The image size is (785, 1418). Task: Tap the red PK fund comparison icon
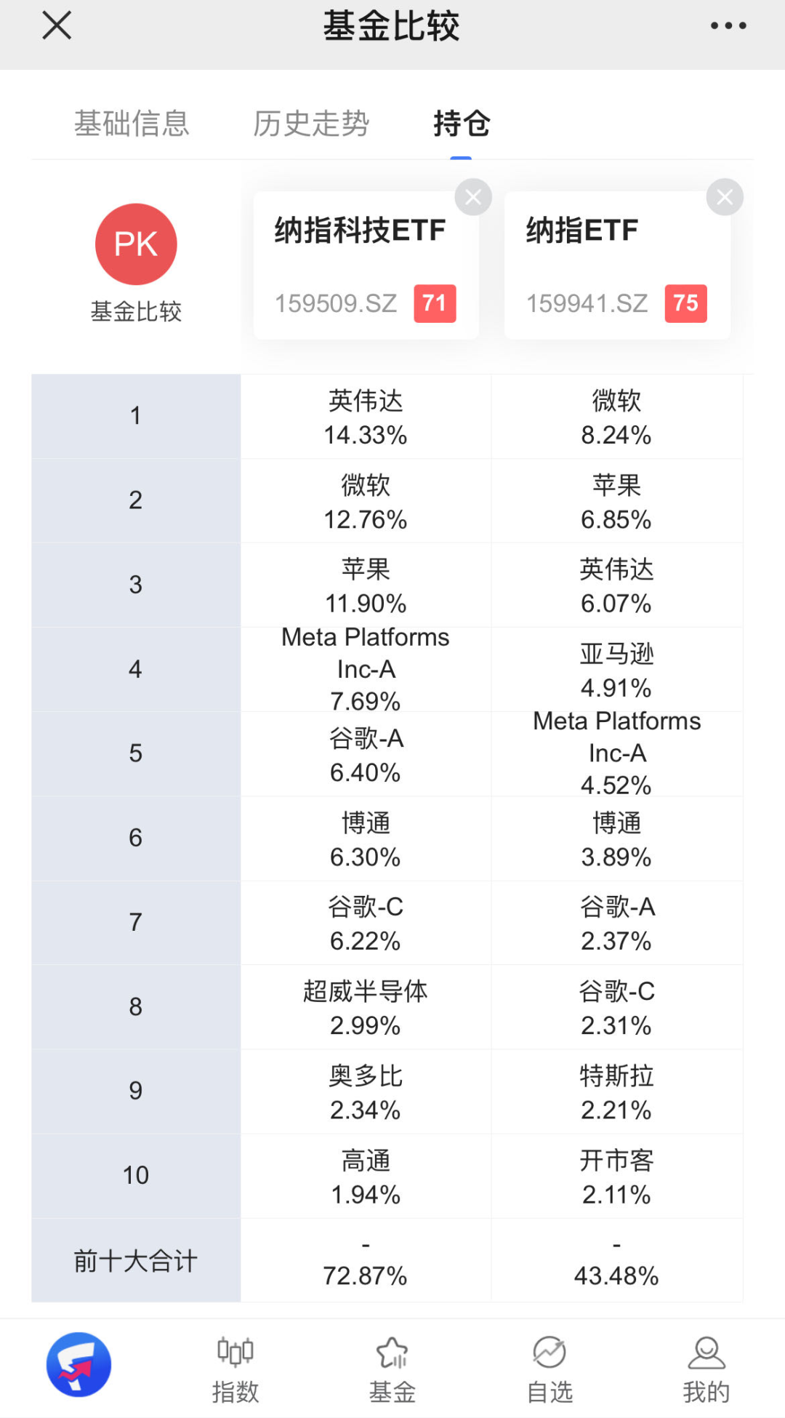pyautogui.click(x=136, y=244)
